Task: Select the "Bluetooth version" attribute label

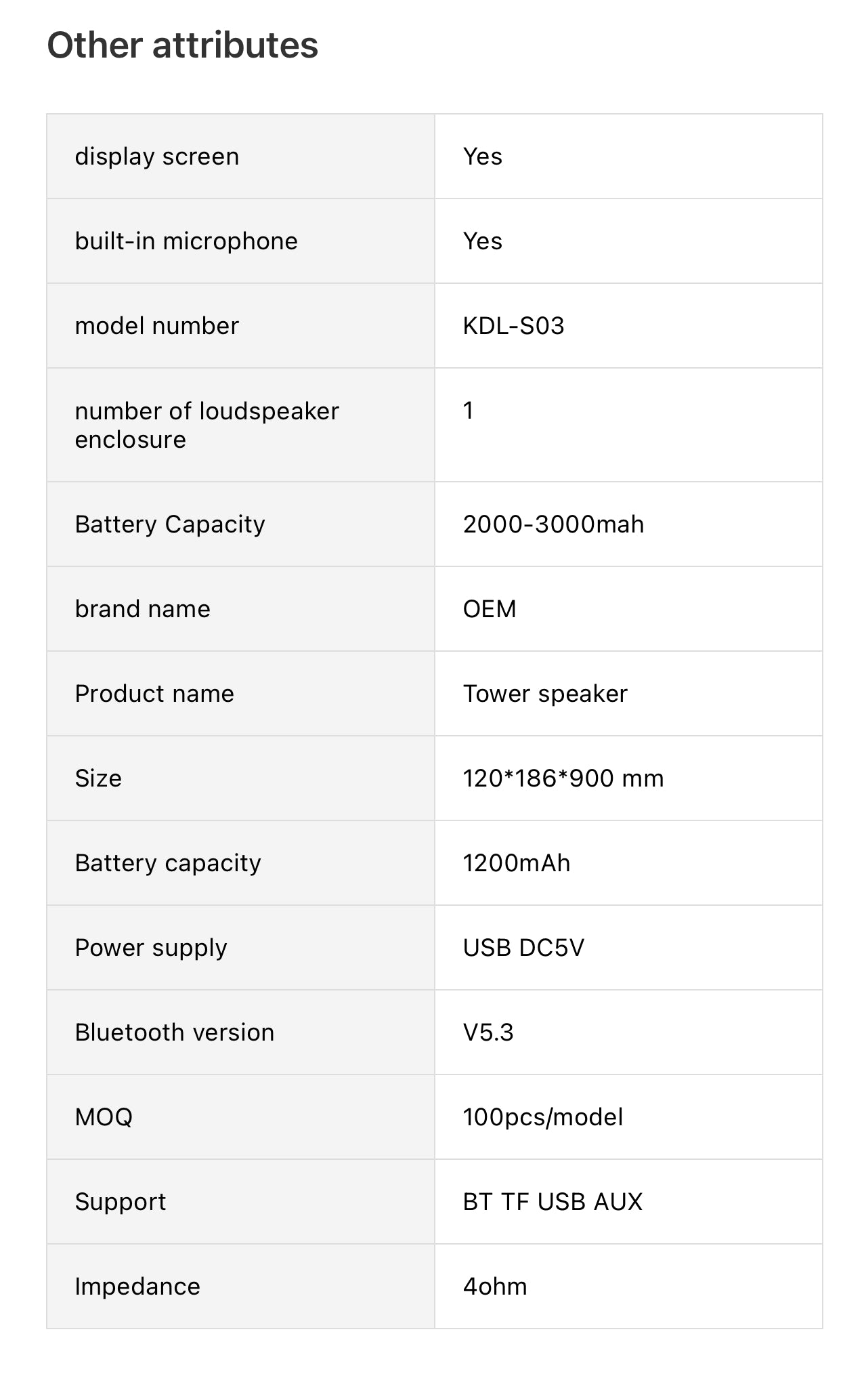Action: (x=175, y=1032)
